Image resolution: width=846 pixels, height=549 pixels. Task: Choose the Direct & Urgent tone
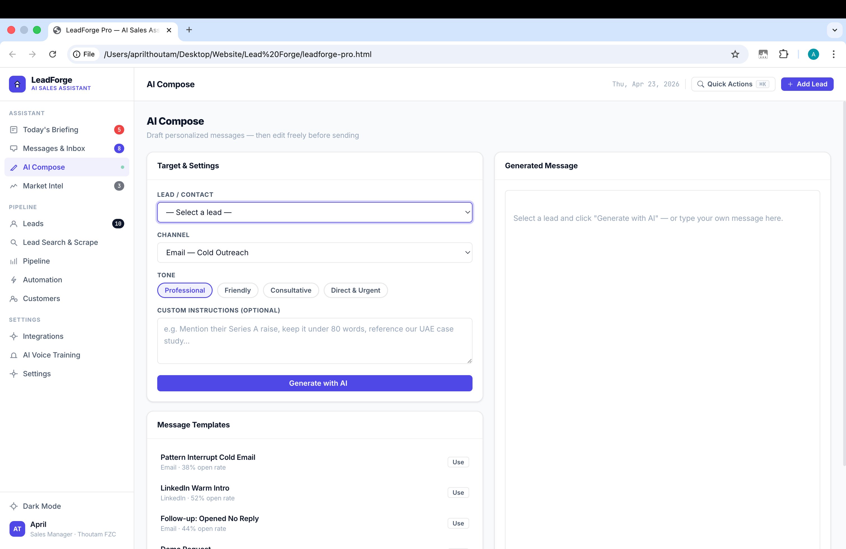tap(355, 290)
